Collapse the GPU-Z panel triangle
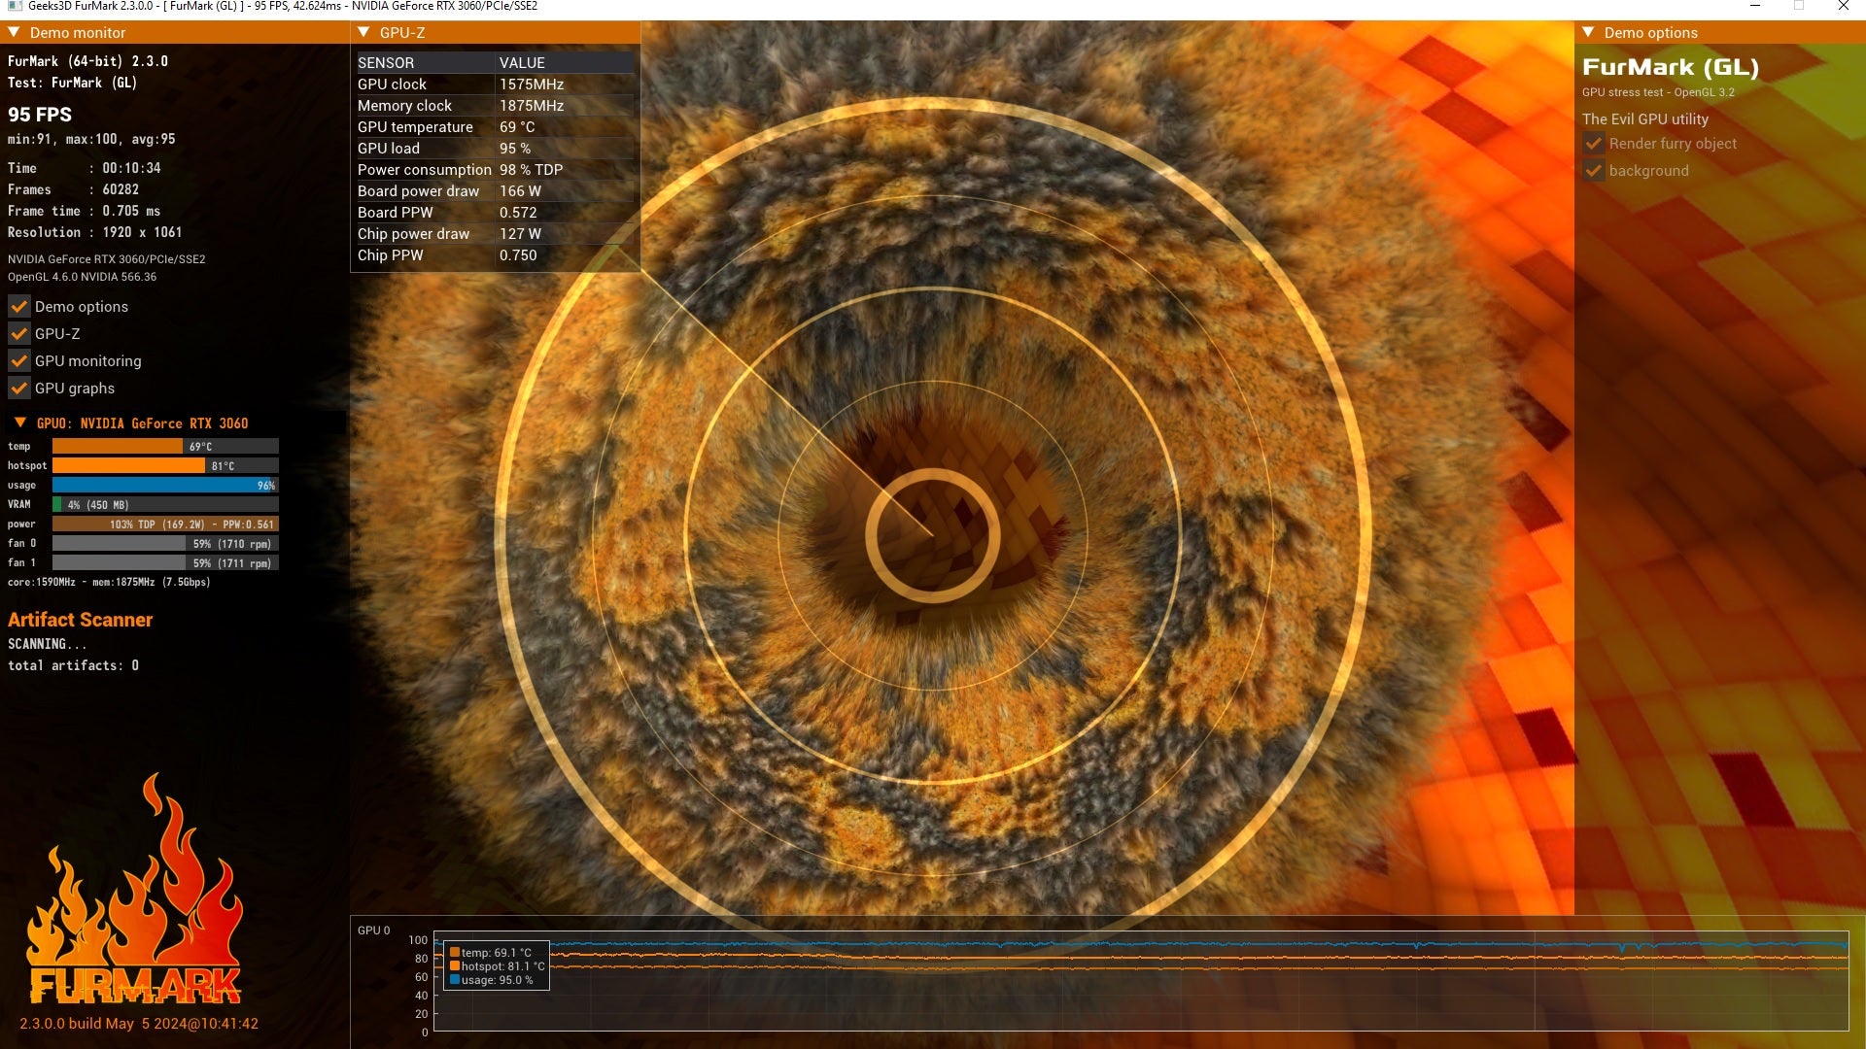 pyautogui.click(x=364, y=32)
